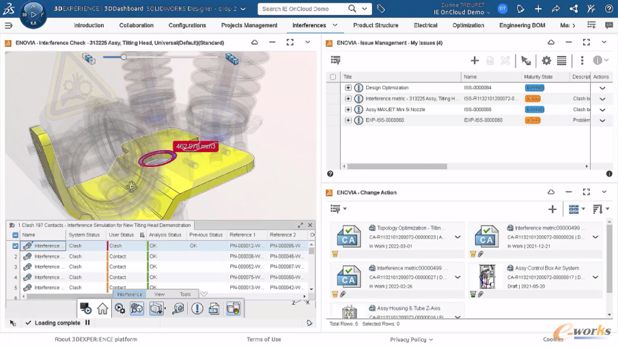Click the list view icon in Issue Management
618x347 pixels.
pyautogui.click(x=561, y=60)
